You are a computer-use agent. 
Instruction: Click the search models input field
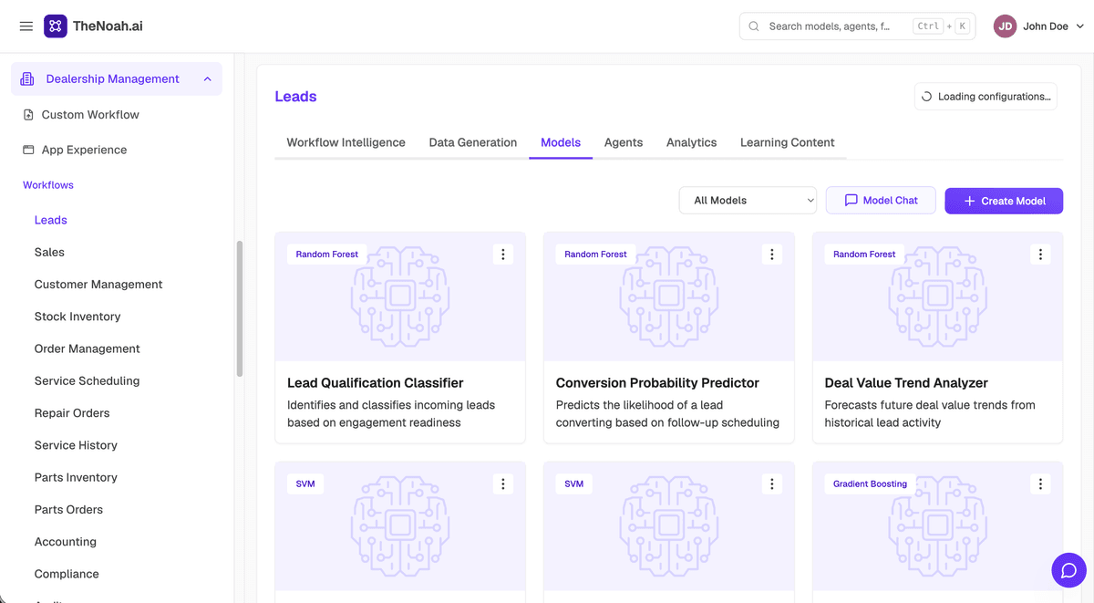click(857, 26)
